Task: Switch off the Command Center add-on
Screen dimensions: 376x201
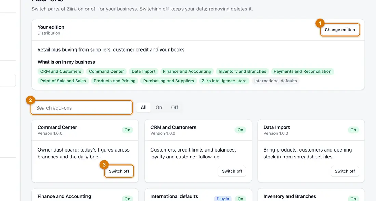Action: click(x=119, y=171)
